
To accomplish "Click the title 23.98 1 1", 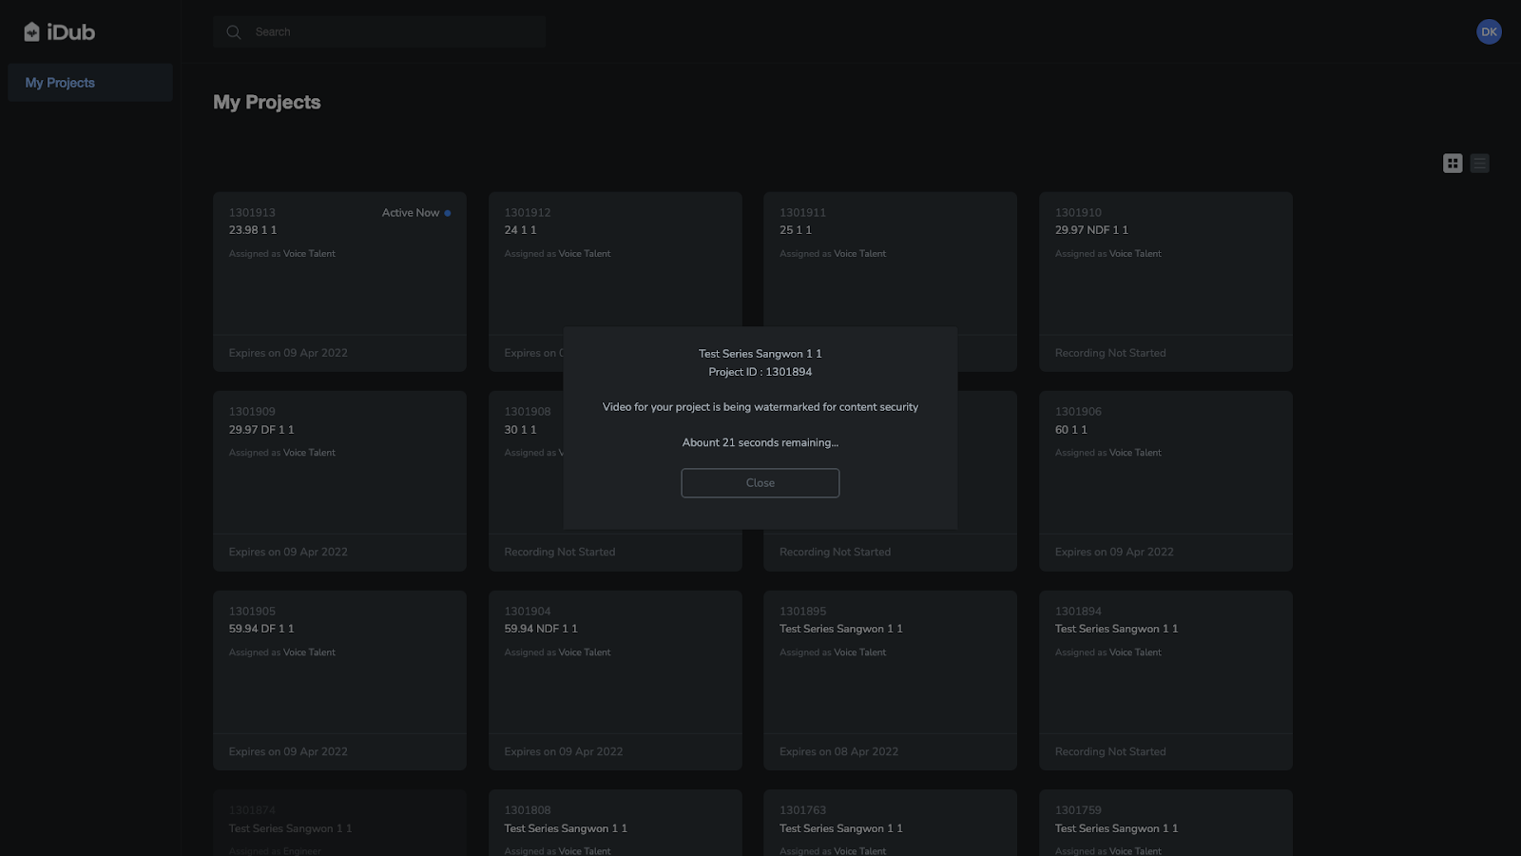I will [x=253, y=230].
